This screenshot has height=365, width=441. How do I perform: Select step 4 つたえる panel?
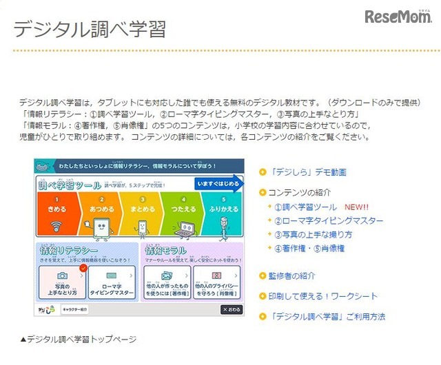183,213
